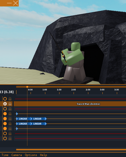The width and height of the screenshot is (126, 157).
Task: Toggle the hollow circle on the second-to-last track row
Action: click(x=5, y=133)
